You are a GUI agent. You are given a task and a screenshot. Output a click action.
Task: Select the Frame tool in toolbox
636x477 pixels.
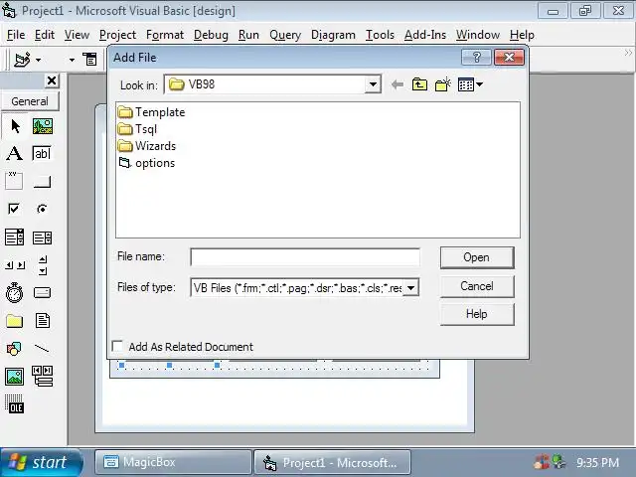(x=14, y=181)
